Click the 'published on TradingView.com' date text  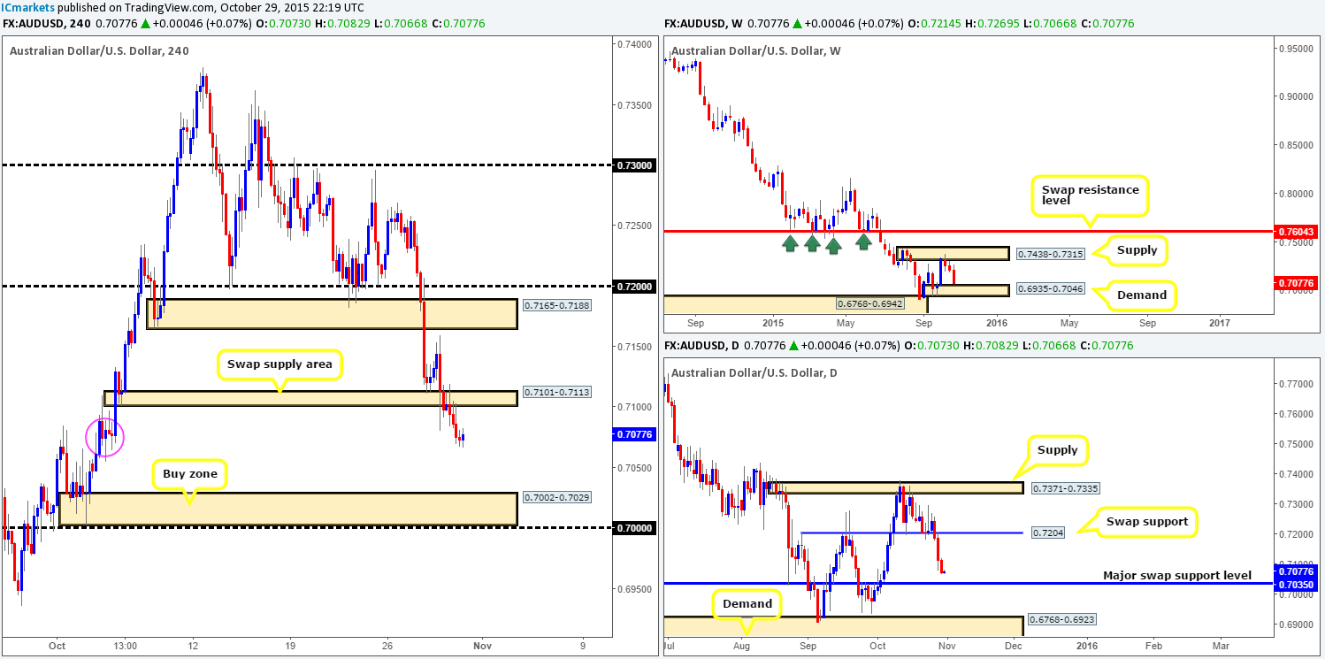[x=212, y=7]
